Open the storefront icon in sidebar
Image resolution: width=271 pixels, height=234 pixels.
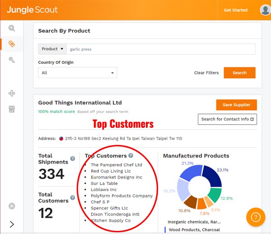coord(12,109)
